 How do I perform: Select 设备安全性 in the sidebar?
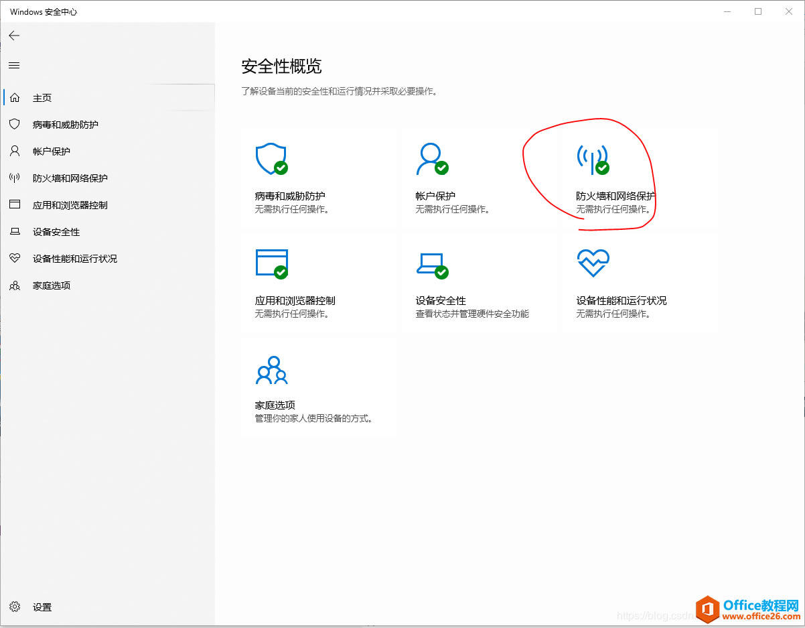56,232
